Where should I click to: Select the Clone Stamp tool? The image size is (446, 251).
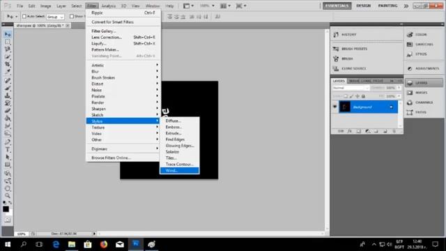(8, 96)
